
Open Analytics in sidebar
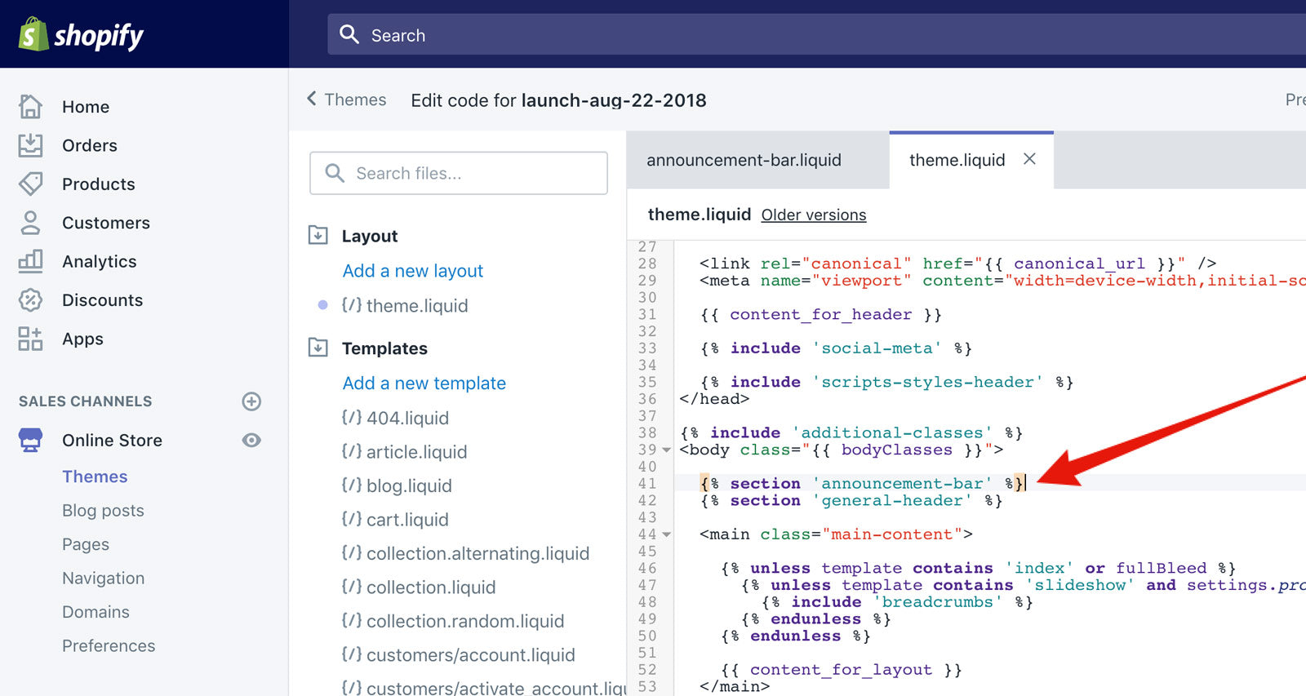click(100, 261)
